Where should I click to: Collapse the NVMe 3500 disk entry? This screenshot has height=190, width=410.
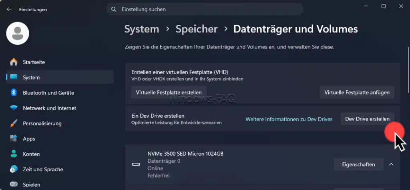(x=391, y=164)
